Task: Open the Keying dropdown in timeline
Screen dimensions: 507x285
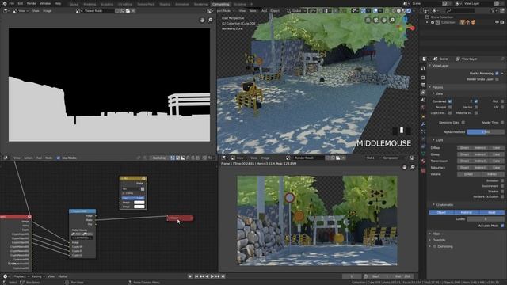Action: point(38,276)
